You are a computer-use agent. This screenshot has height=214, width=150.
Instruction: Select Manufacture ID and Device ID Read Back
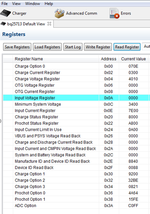click(x=76, y=161)
